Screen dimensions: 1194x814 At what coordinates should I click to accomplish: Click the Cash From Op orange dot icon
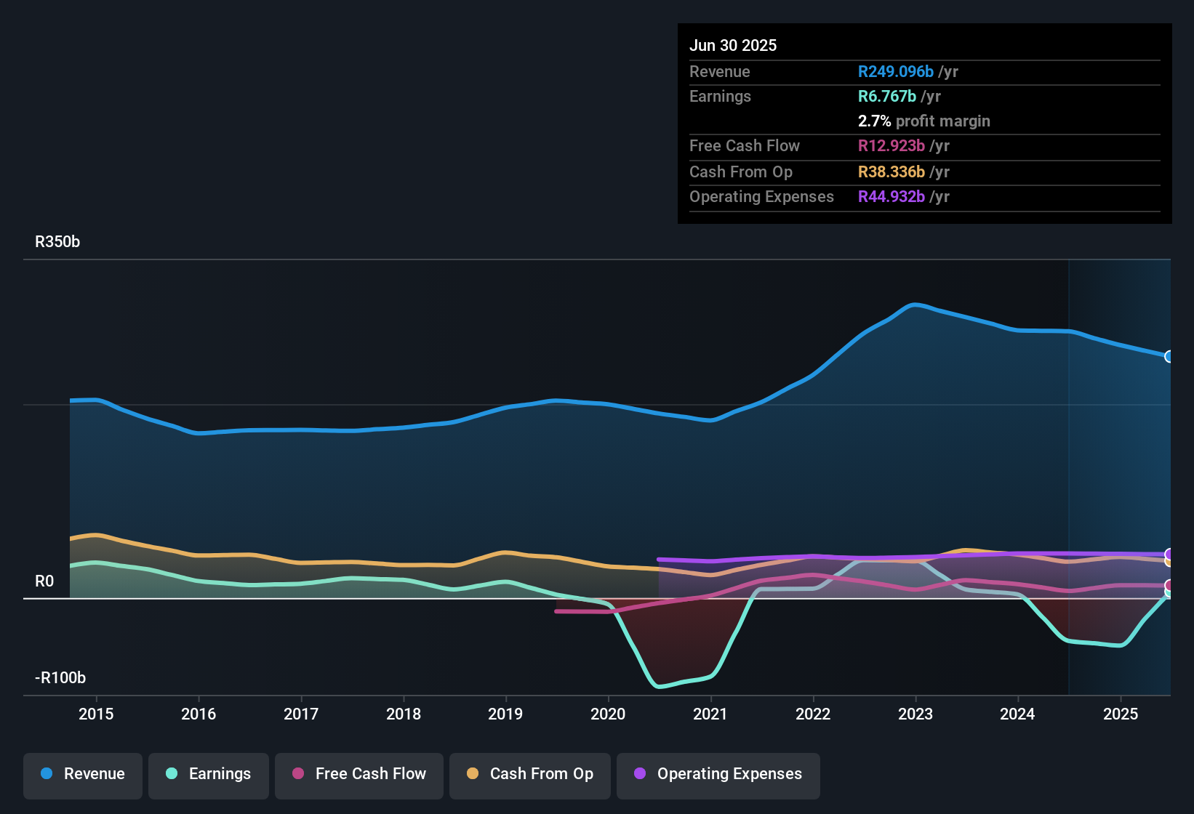tap(473, 774)
